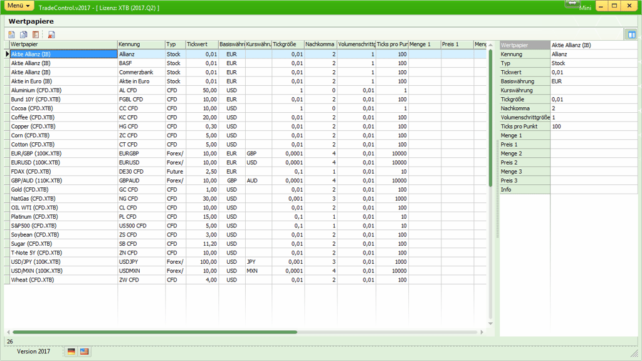Click the Ticks pro Punkt column header
The height and width of the screenshot is (361, 642).
point(392,44)
